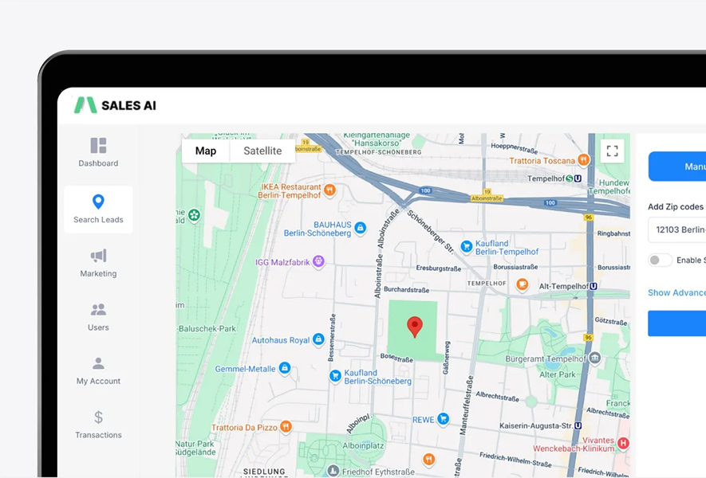The height and width of the screenshot is (478, 706).
Task: Select the Kaufland Berlin-Schöneberg cart marker
Action: [335, 376]
